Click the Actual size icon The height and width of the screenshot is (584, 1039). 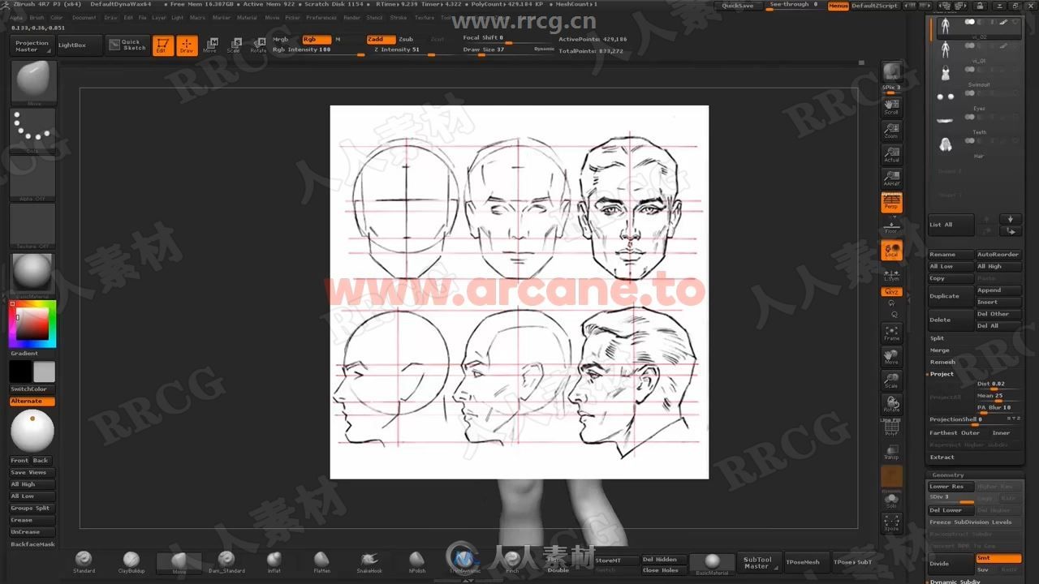coord(891,155)
